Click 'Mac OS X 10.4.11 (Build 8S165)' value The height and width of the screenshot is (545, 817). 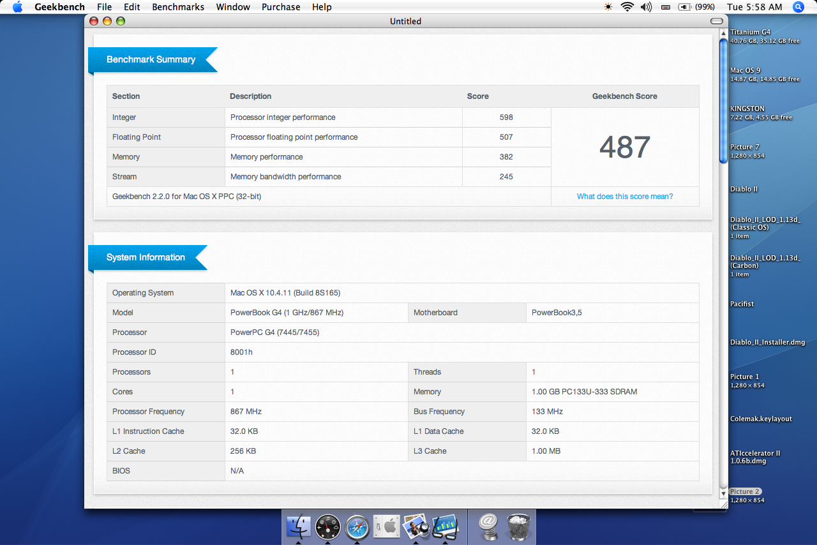285,293
